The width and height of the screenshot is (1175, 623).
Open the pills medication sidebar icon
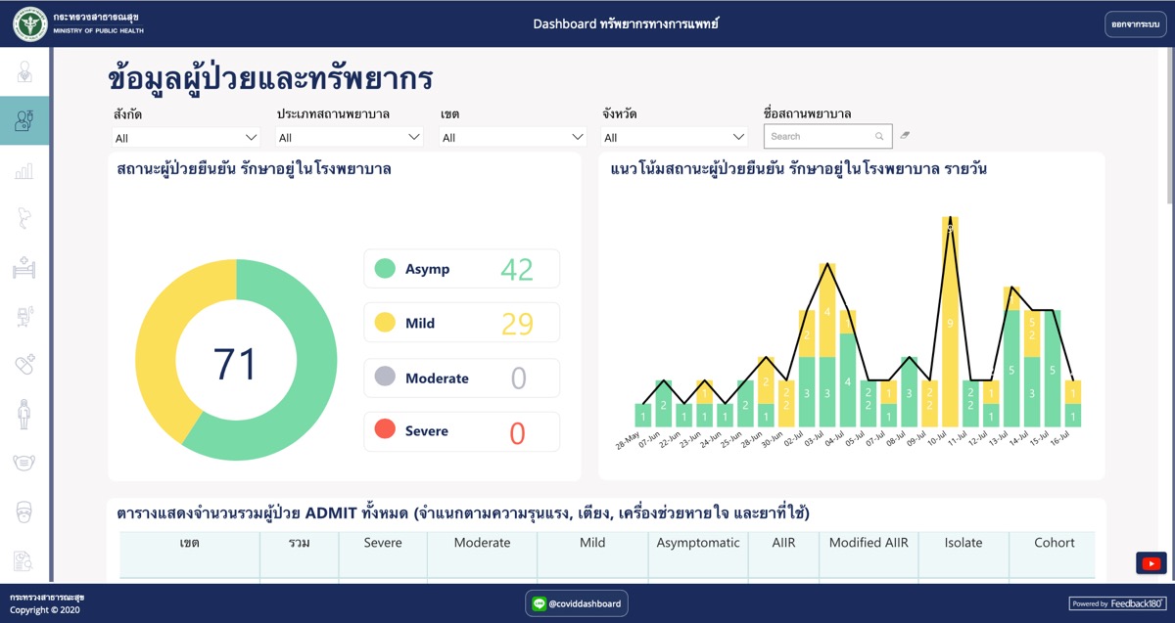click(x=24, y=365)
